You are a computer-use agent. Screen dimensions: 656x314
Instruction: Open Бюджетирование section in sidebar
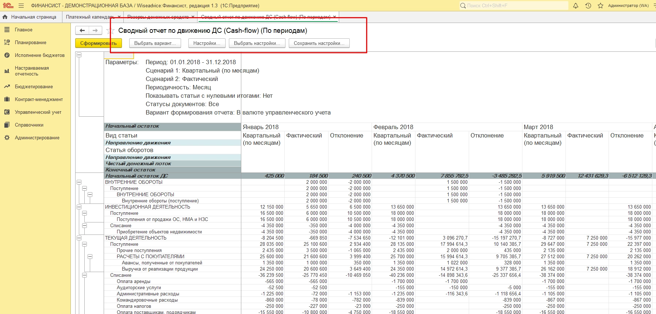click(x=34, y=87)
